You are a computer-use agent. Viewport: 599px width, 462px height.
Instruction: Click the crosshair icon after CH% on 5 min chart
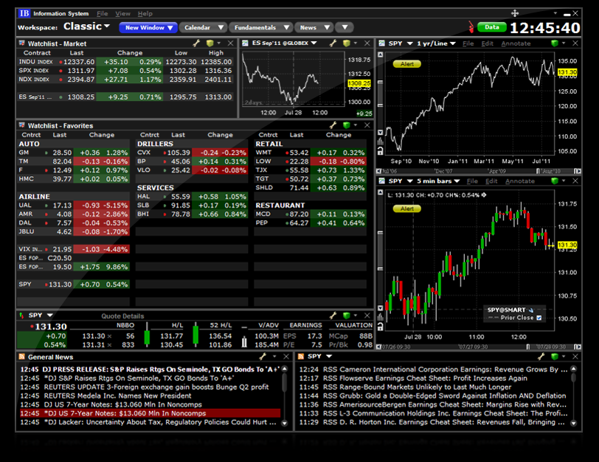pyautogui.click(x=484, y=195)
